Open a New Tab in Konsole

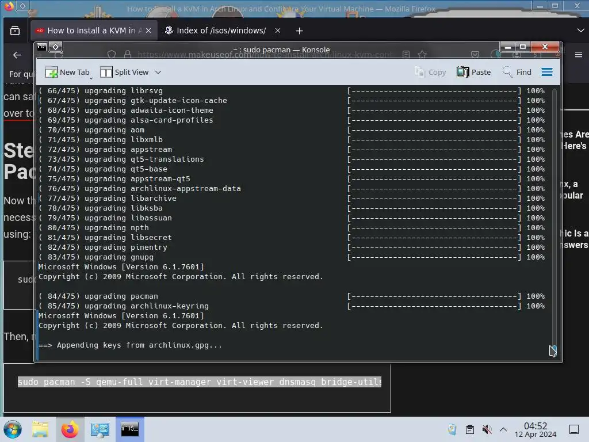tap(67, 72)
